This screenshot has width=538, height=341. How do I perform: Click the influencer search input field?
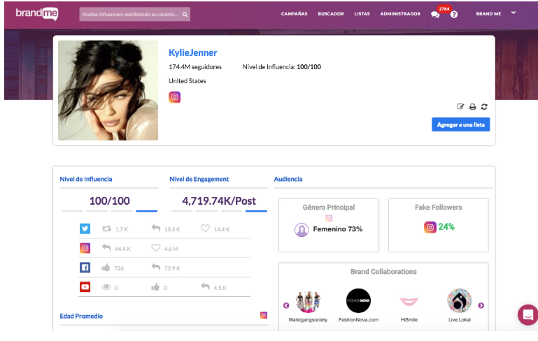(134, 15)
